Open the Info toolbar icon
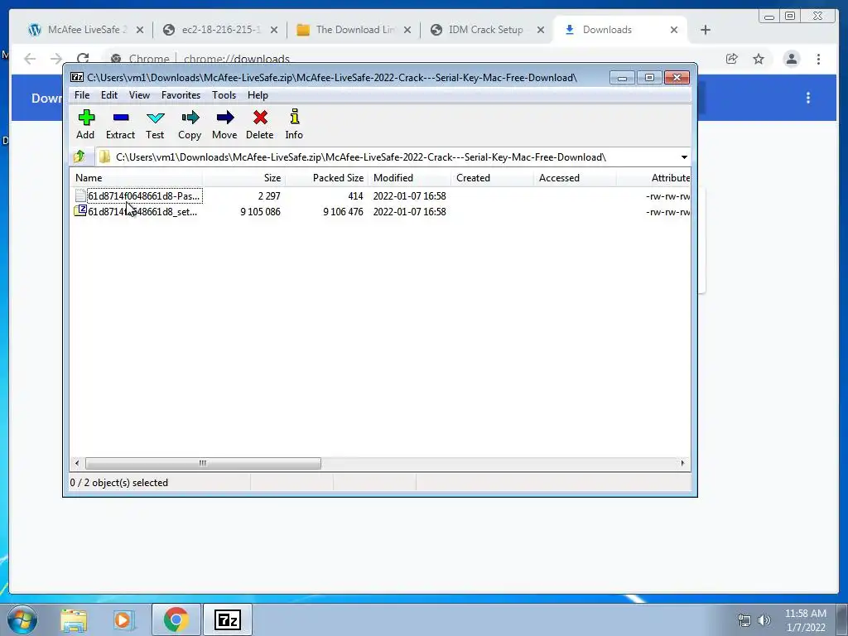 point(294,124)
